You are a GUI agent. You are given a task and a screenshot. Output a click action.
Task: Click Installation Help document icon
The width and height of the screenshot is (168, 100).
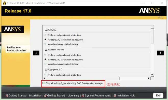click(x=115, y=96)
